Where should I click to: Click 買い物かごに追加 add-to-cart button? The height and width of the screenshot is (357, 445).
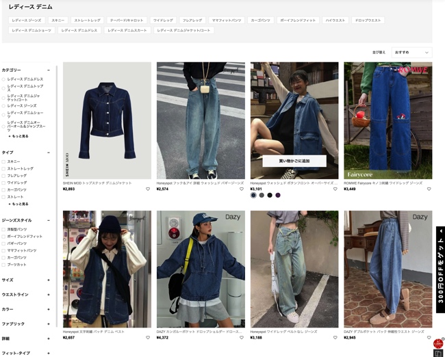(294, 161)
